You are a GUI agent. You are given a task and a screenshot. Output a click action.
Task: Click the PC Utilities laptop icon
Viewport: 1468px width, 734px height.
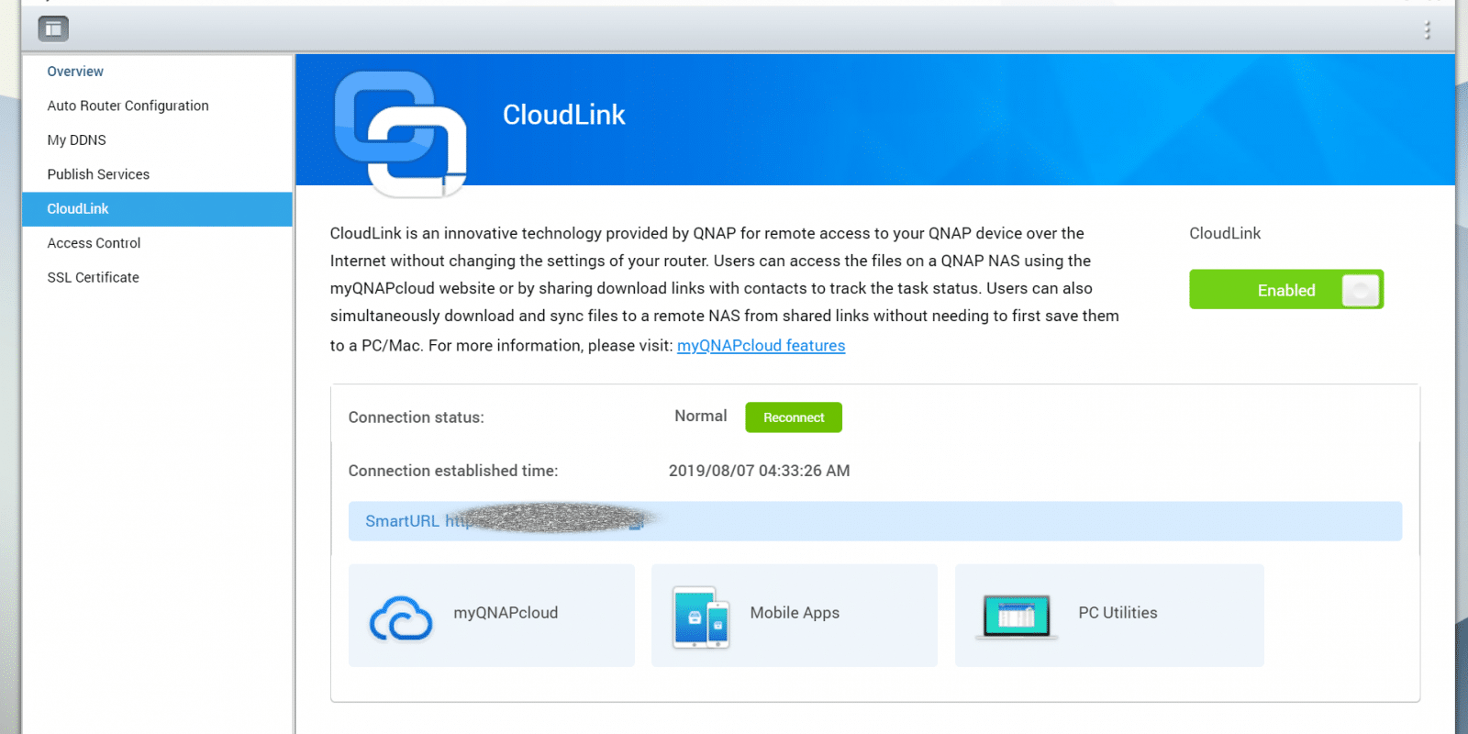click(1017, 617)
